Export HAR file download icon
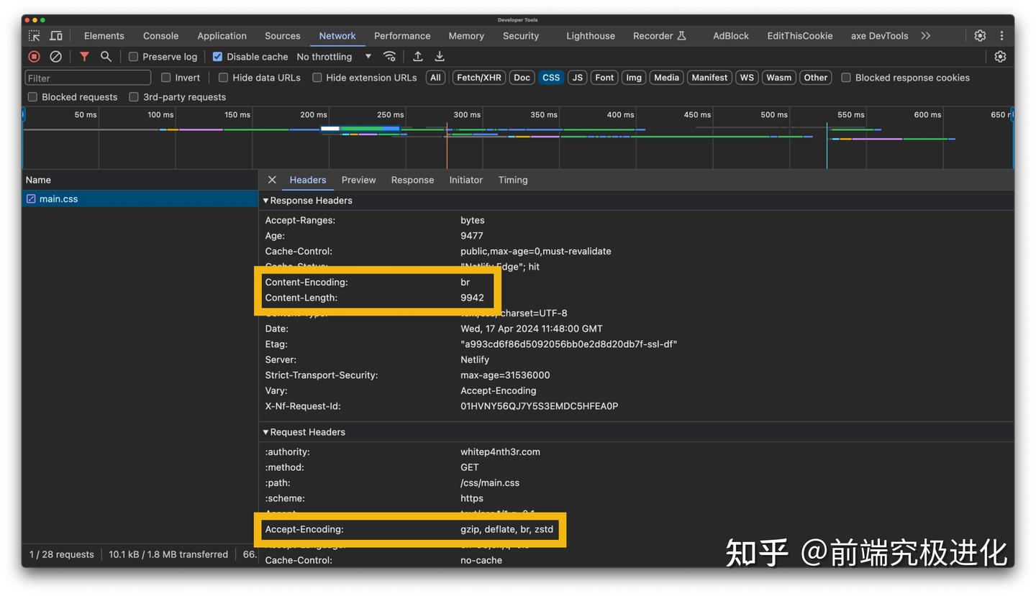Viewport: 1036px width, 596px height. pos(440,57)
